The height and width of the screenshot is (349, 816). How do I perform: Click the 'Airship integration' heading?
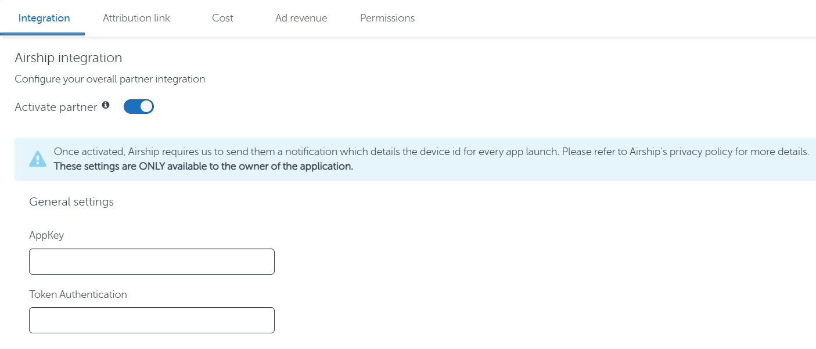tap(69, 58)
